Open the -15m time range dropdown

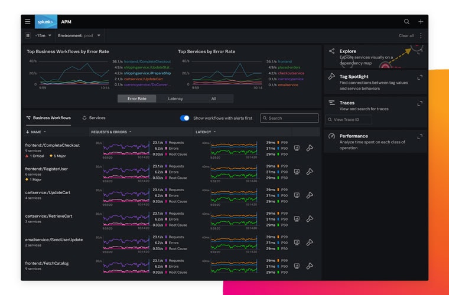click(43, 35)
